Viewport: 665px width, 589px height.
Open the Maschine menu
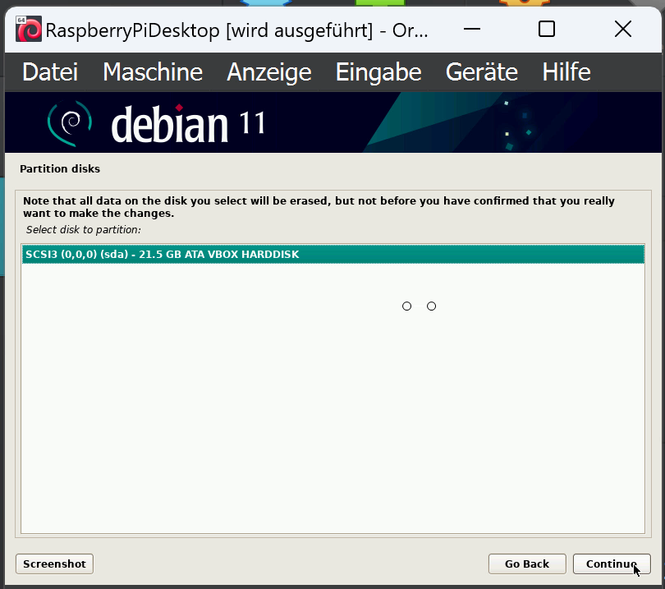point(153,71)
